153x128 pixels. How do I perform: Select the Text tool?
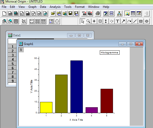click(118, 21)
